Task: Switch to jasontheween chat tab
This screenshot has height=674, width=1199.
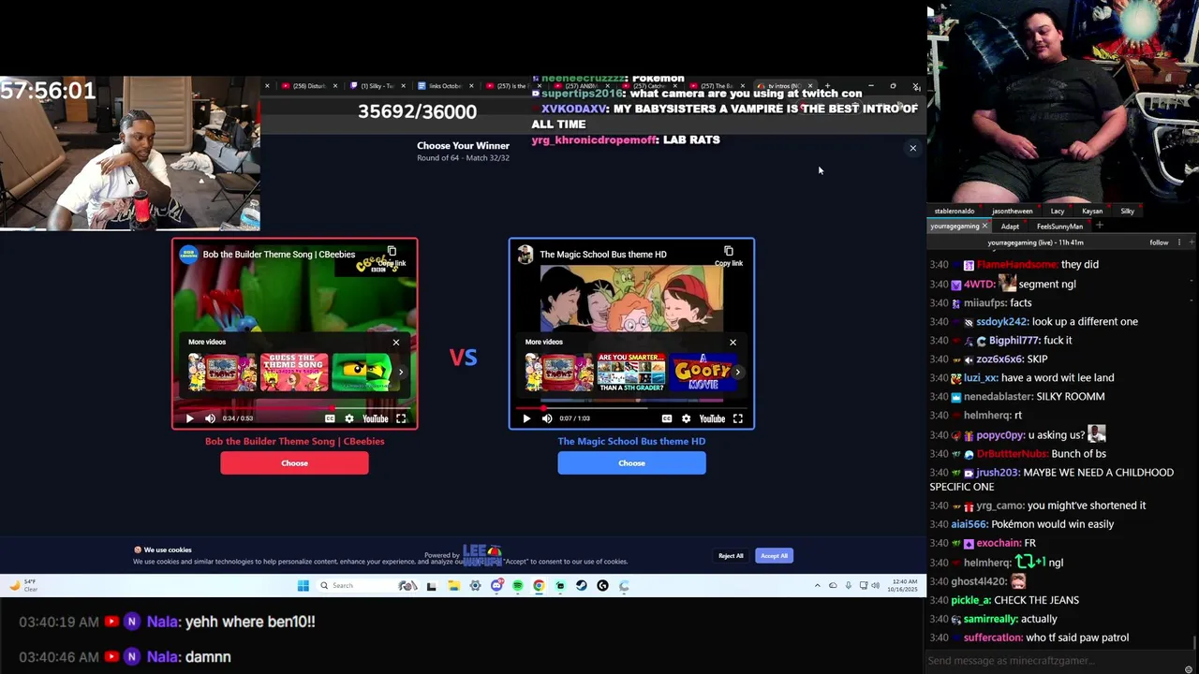Action: click(1012, 211)
